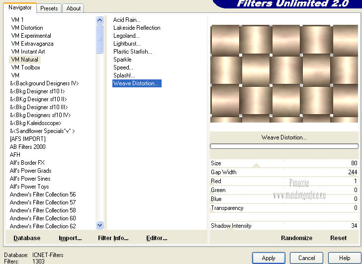Select the AFH category
Viewport: 362px width, 264px height.
[15, 155]
